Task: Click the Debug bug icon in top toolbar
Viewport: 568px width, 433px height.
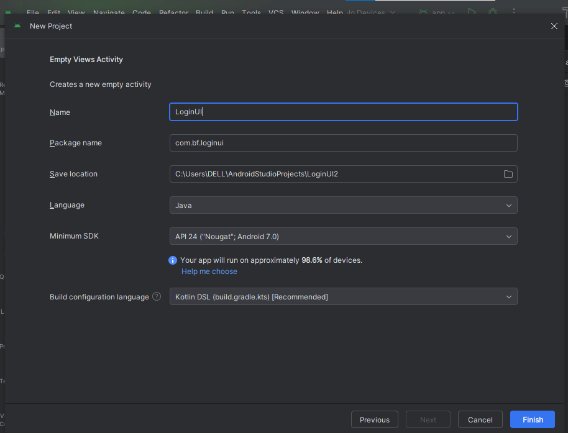Action: (x=492, y=12)
